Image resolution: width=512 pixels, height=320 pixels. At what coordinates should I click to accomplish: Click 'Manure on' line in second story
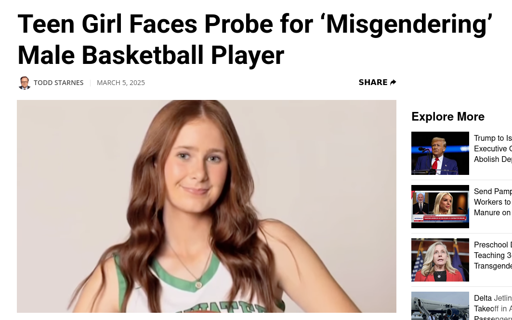(x=492, y=213)
